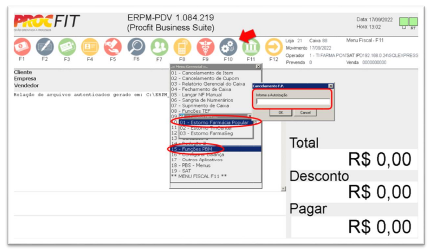This screenshot has width=432, height=252.
Task: Click the F7 green people icon
Action: 159,47
